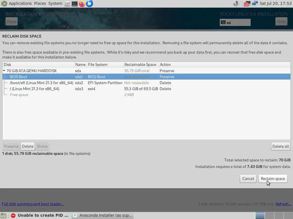This screenshot has width=293, height=219.
Task: Switch to the first workspace in switcher
Action: (x=260, y=216)
